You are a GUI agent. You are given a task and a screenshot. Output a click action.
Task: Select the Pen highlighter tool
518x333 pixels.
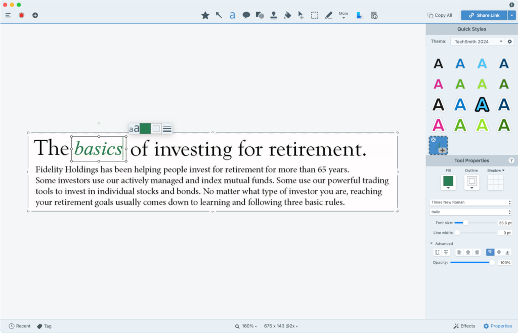point(328,15)
